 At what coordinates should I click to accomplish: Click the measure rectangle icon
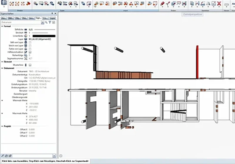tap(226, 4)
